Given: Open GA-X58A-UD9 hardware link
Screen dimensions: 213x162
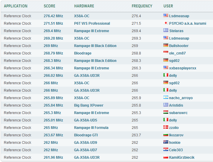Looking at the screenshot, I should (85, 143).
